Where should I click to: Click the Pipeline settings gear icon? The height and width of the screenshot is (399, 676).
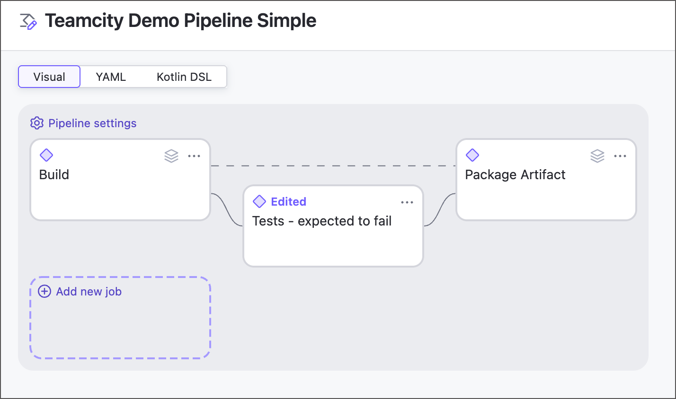click(x=37, y=123)
